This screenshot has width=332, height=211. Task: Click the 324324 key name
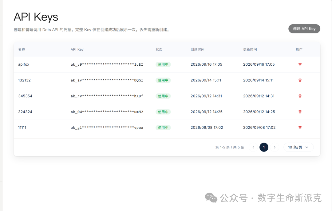point(25,112)
